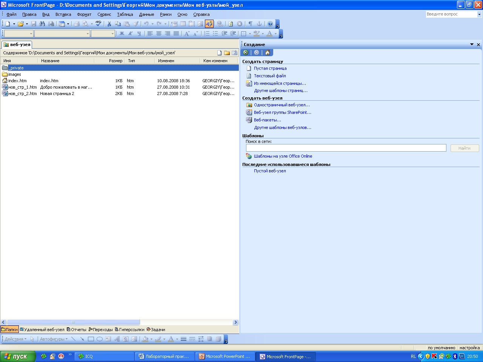This screenshot has width=483, height=362.
Task: Click the Save diskette icon
Action: coord(34,24)
